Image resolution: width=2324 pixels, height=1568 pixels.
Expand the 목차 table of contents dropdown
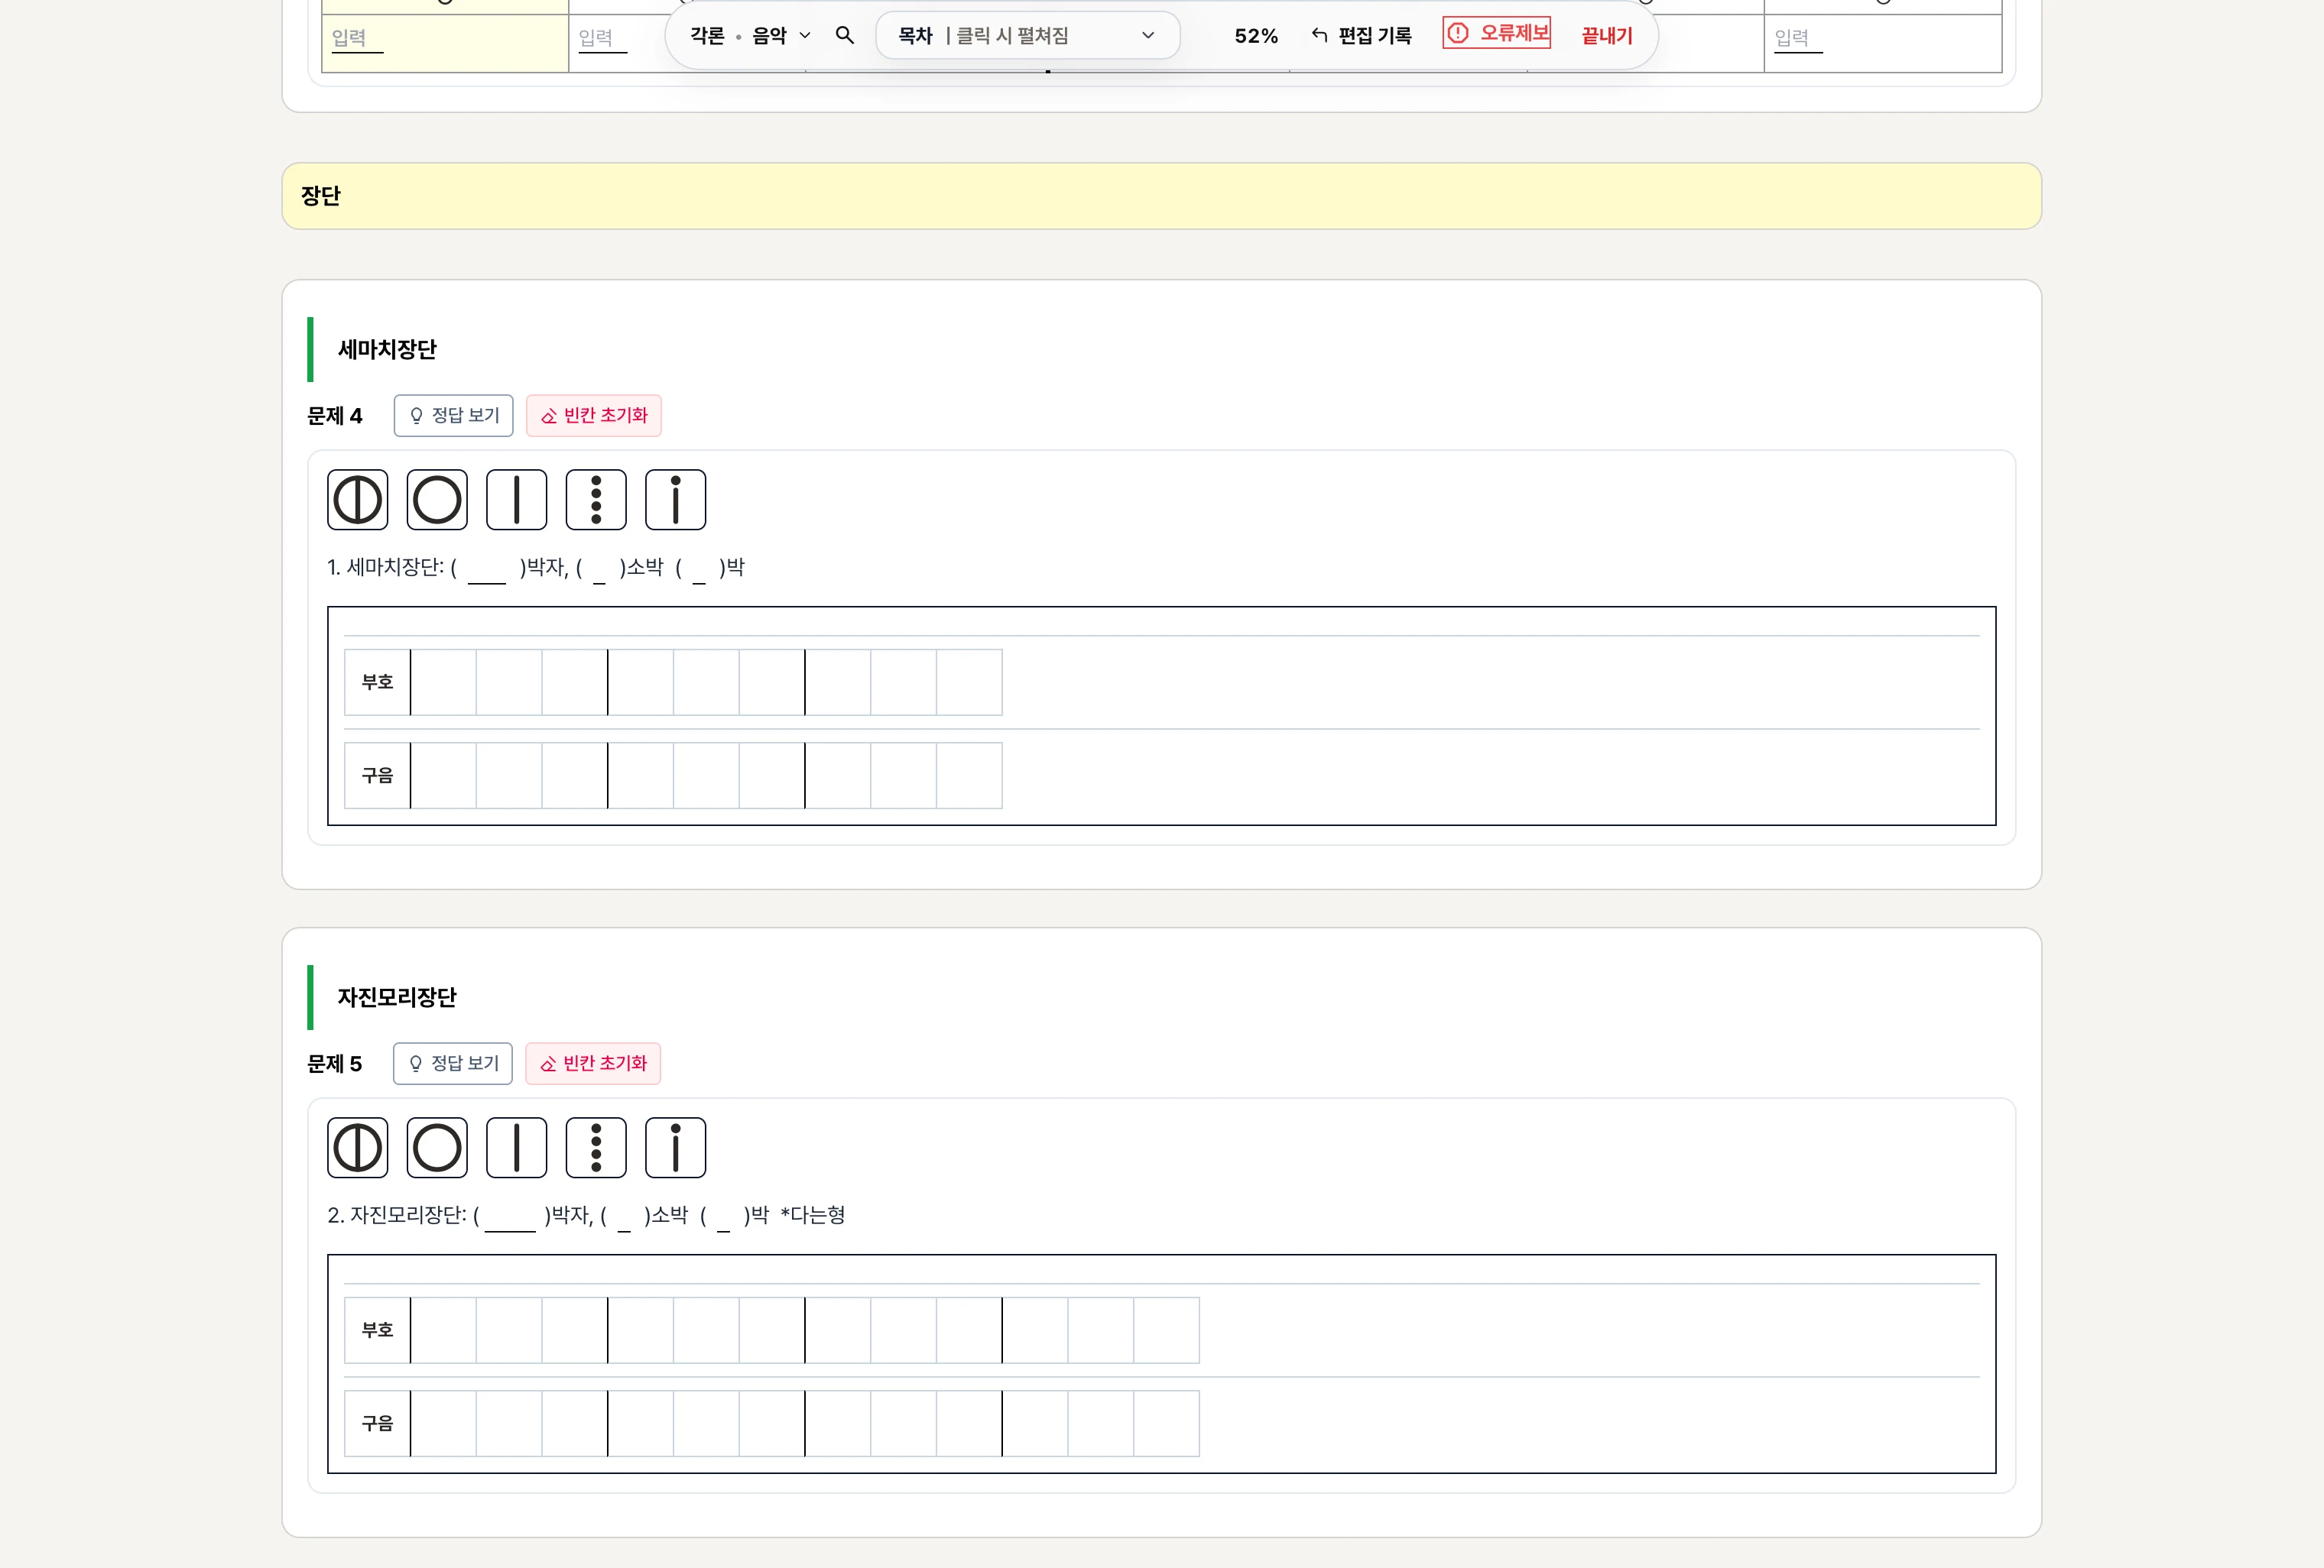click(1027, 36)
